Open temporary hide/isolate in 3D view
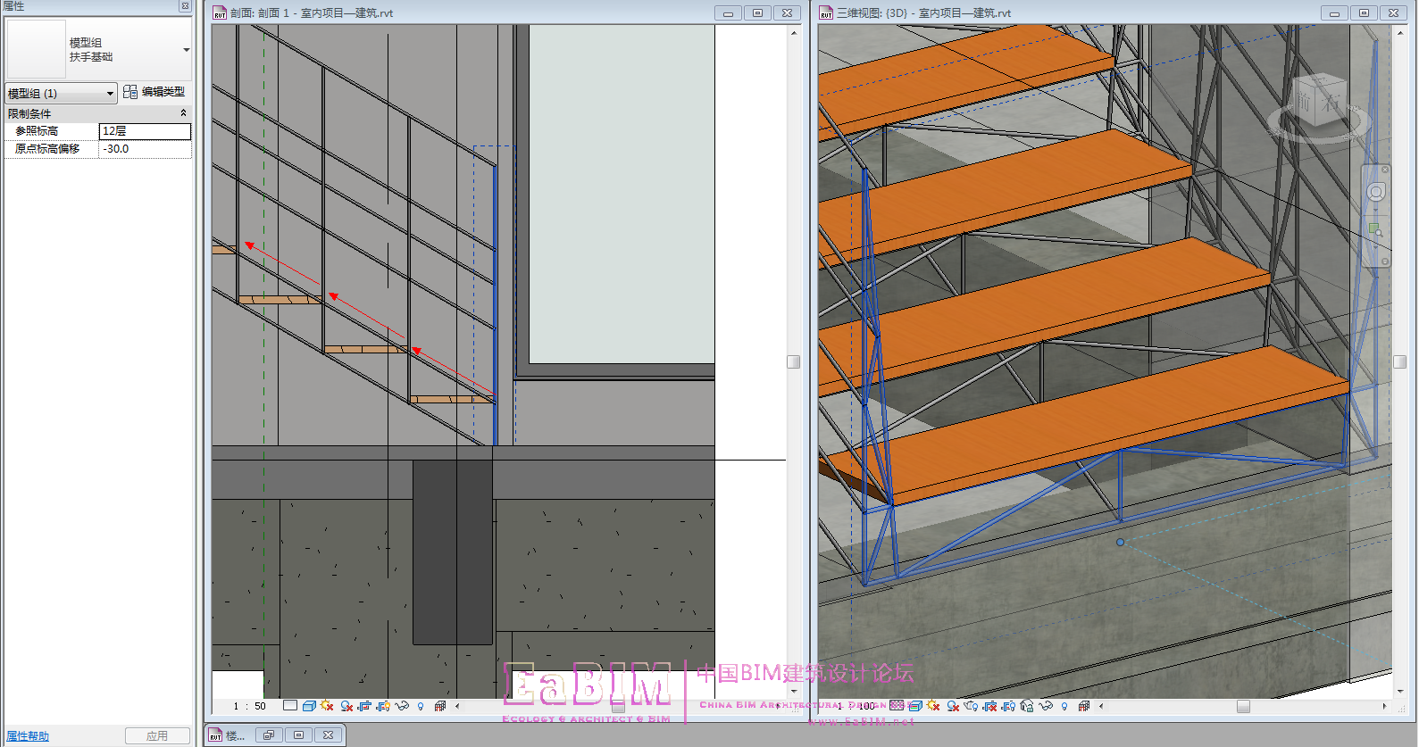Screen dimensions: 1419x747 1046,706
